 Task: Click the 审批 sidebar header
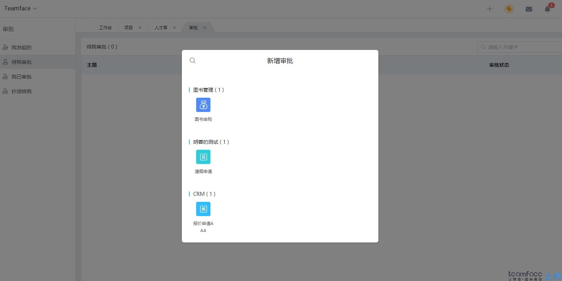(x=9, y=29)
